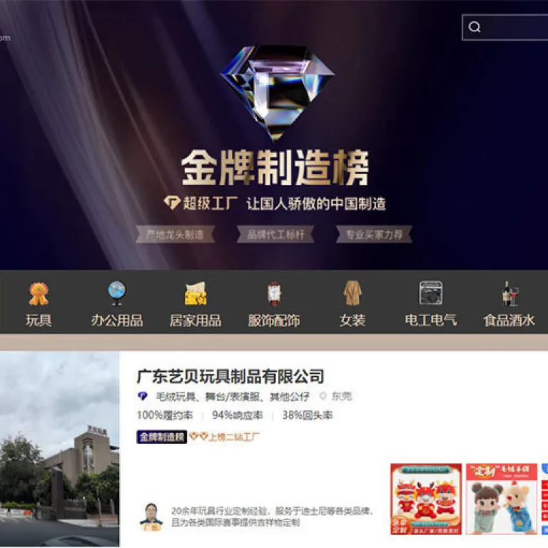Image resolution: width=548 pixels, height=548 pixels.
Task: Click the banner diamond logo
Action: 277,93
